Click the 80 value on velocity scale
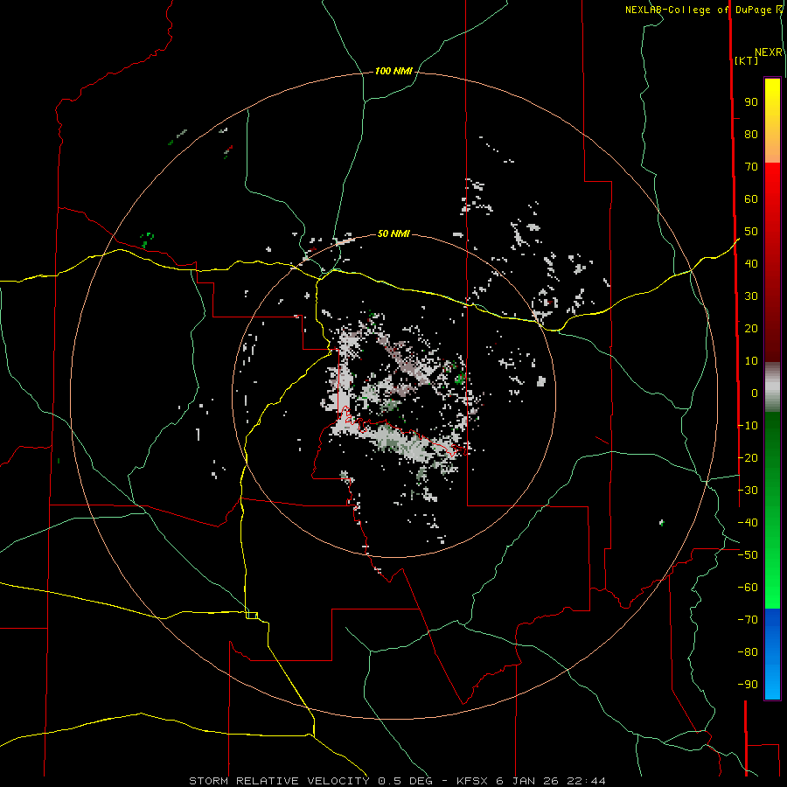 click(x=751, y=135)
